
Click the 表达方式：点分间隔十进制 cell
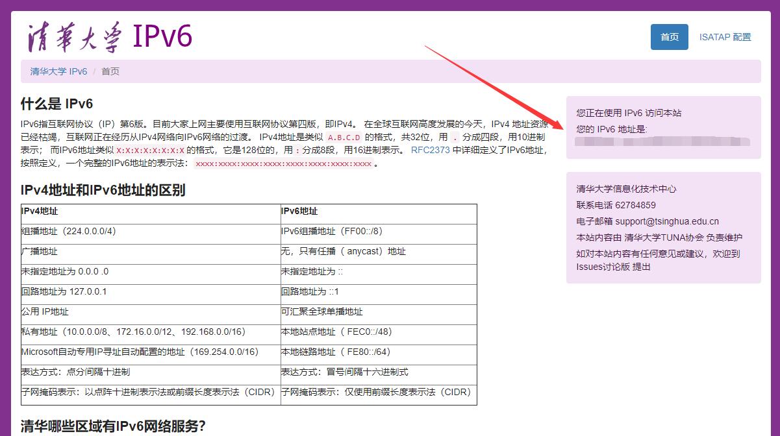click(151, 374)
